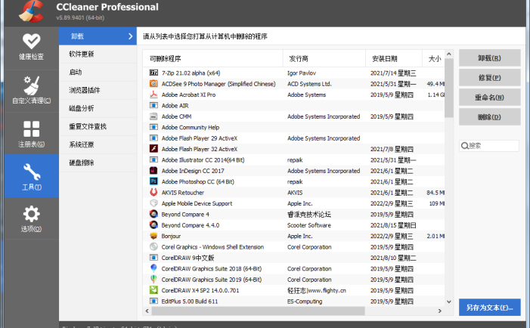Sort by the 大小 size column header
This screenshot has height=328, width=530.
434,59
